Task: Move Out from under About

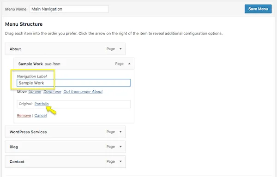Action: coord(83,92)
